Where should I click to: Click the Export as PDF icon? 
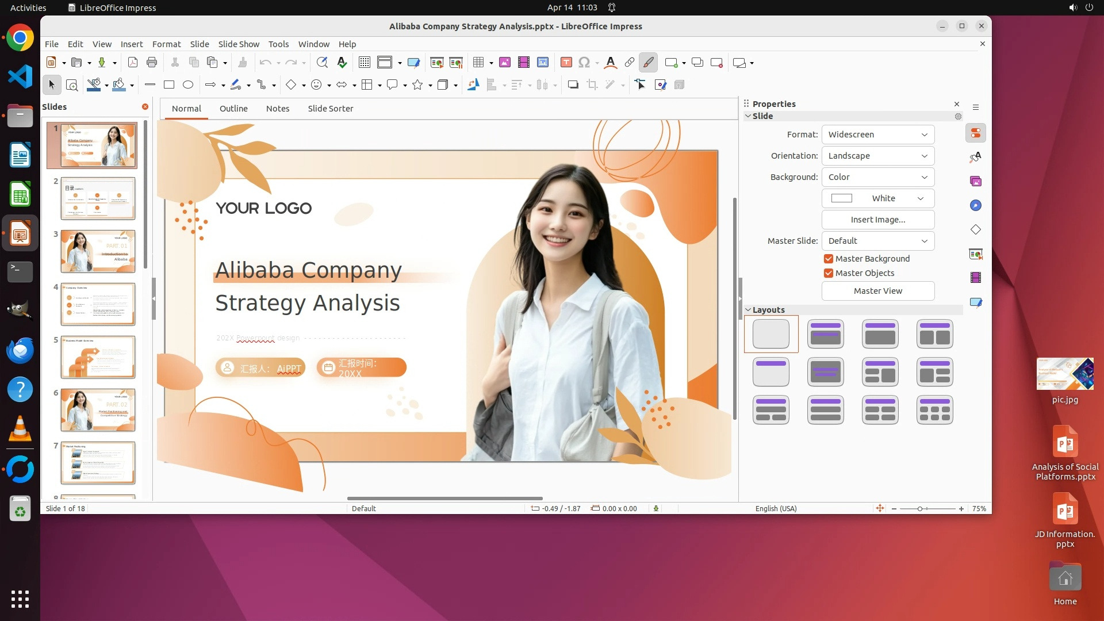tap(133, 63)
